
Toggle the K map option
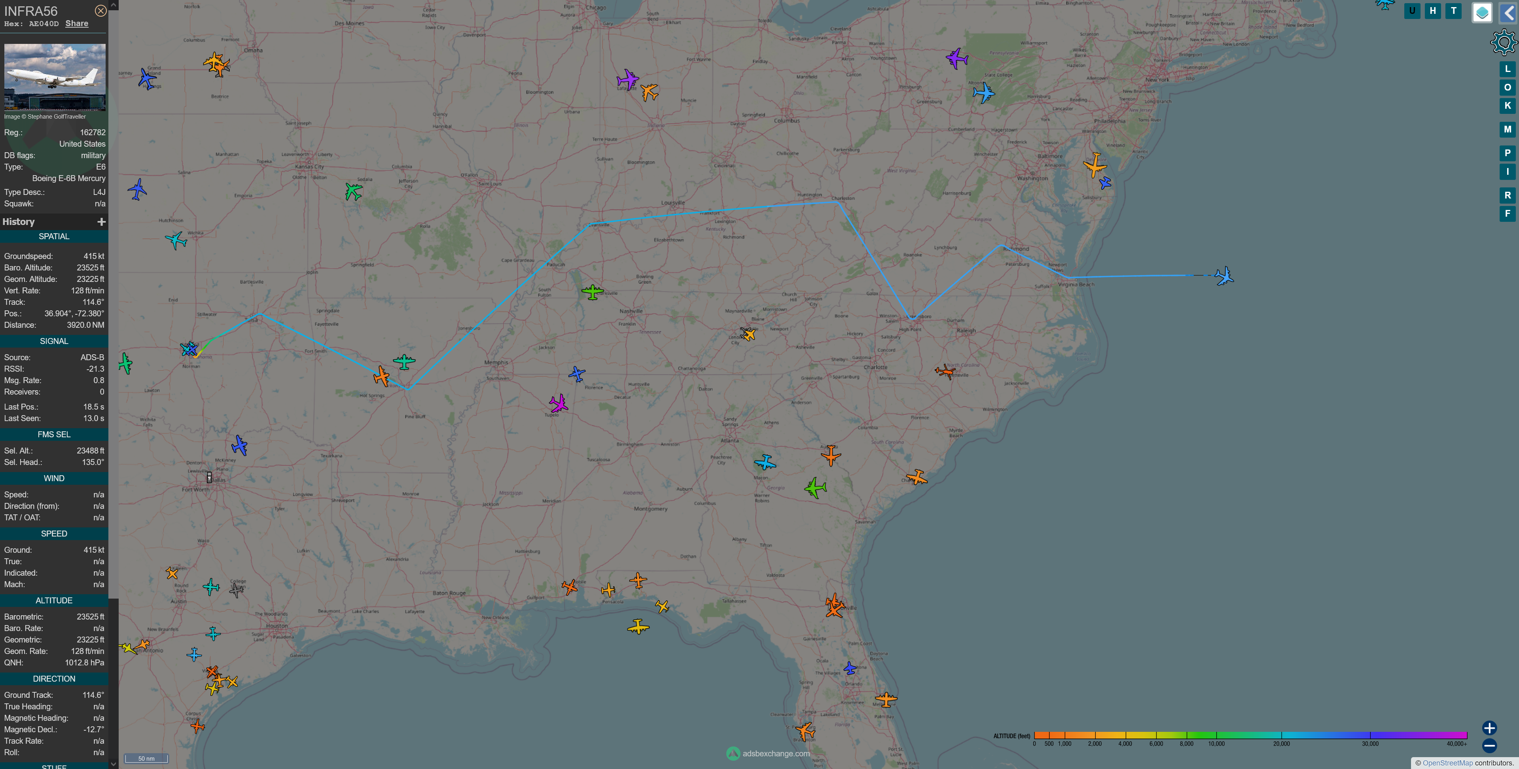point(1507,106)
